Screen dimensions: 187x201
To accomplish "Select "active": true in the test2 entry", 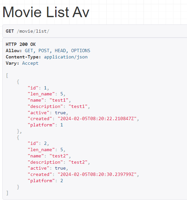I will click(48, 168).
